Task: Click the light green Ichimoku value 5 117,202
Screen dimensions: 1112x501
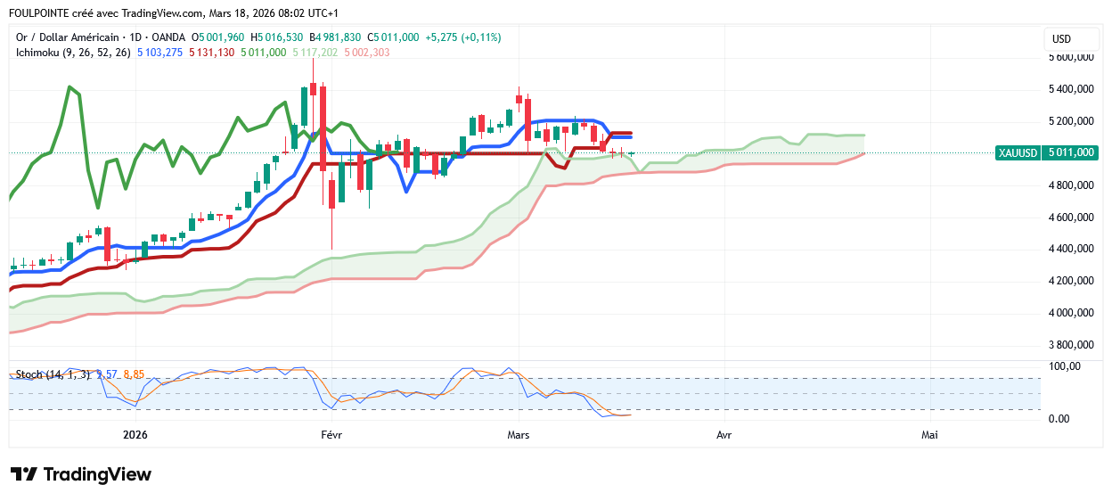Action: tap(315, 53)
